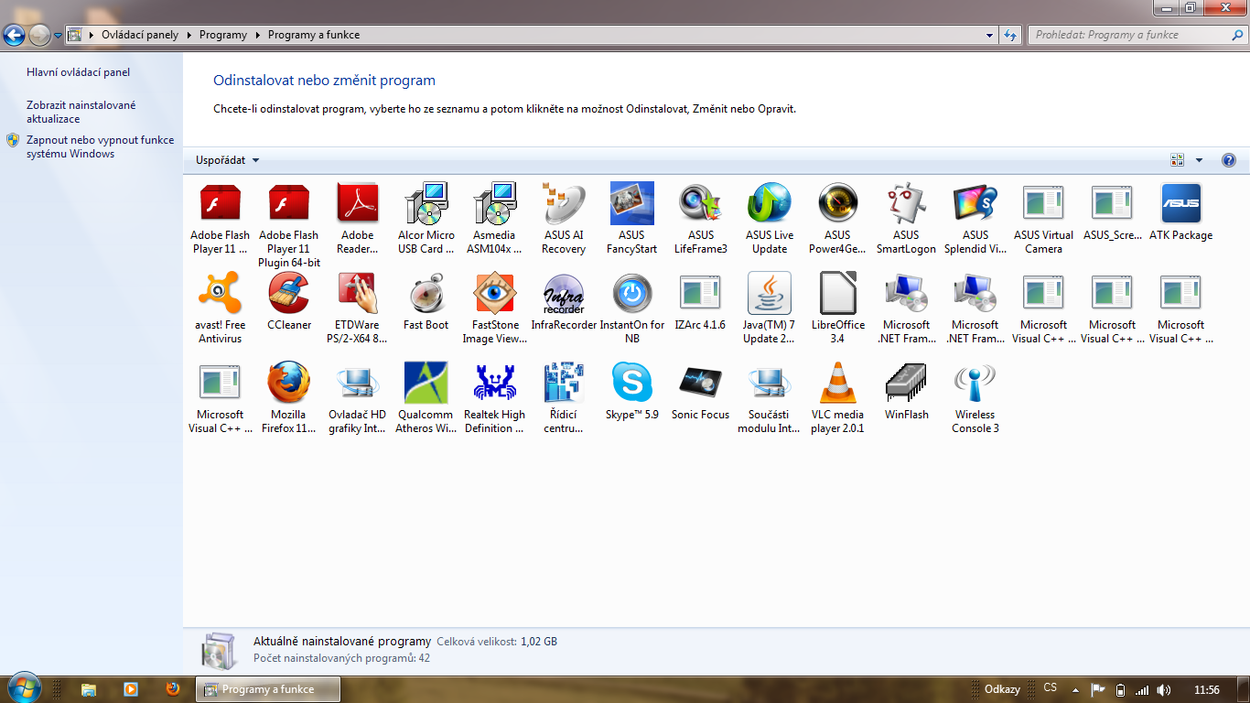Viewport: 1250px width, 703px height.
Task: Select Alcor Micro USB Card program
Action: pos(426,219)
